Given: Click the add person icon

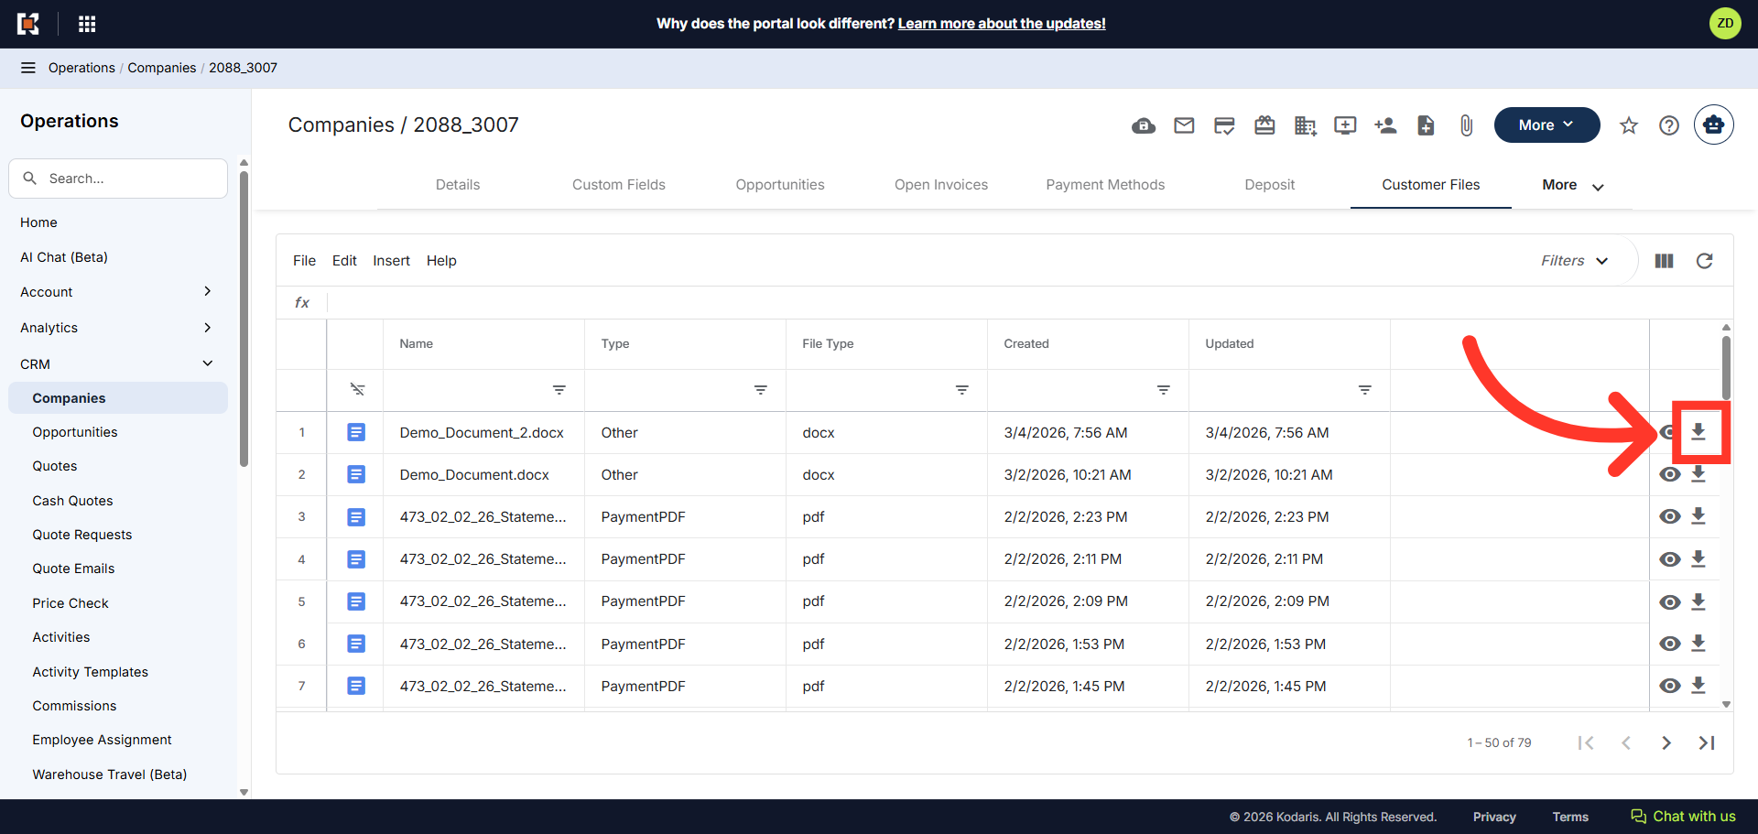Looking at the screenshot, I should click(x=1385, y=125).
